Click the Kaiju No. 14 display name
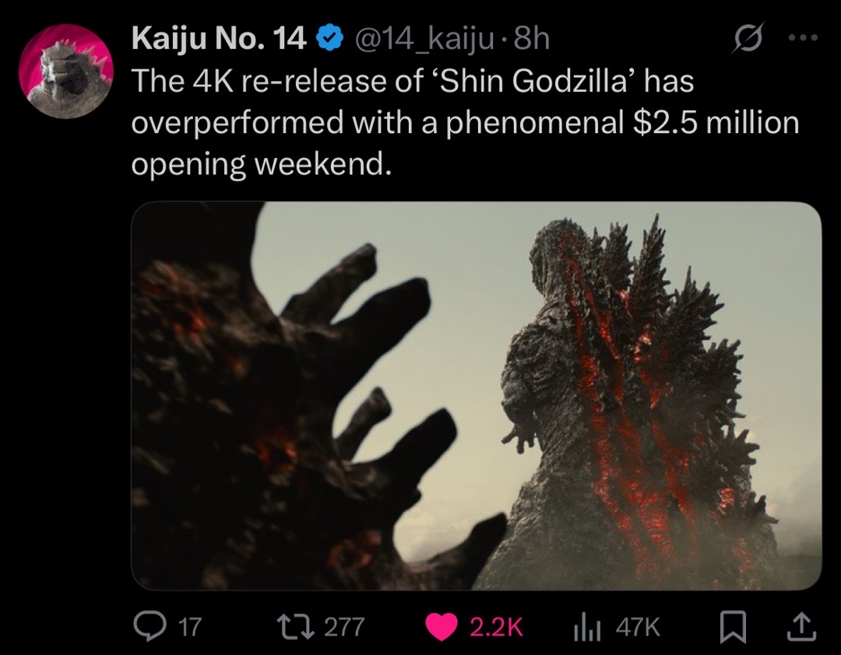 point(219,39)
